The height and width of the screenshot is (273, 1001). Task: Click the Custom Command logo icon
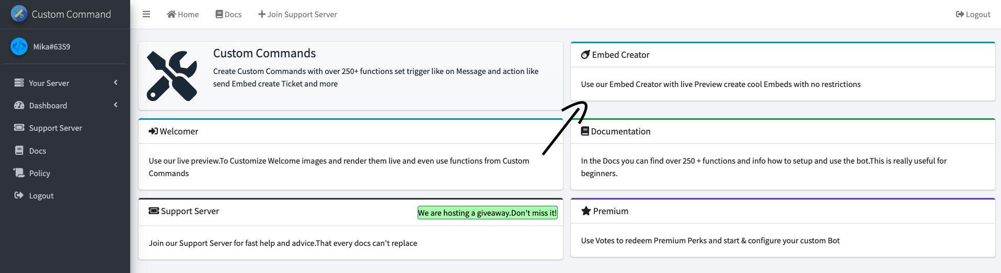coord(19,14)
